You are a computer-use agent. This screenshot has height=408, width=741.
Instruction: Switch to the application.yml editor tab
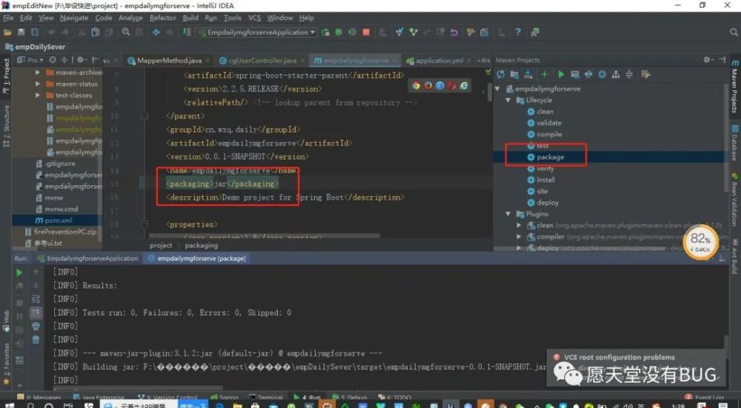point(435,61)
